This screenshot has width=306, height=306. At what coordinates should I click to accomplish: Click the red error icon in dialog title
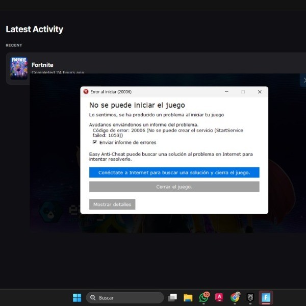point(86,92)
